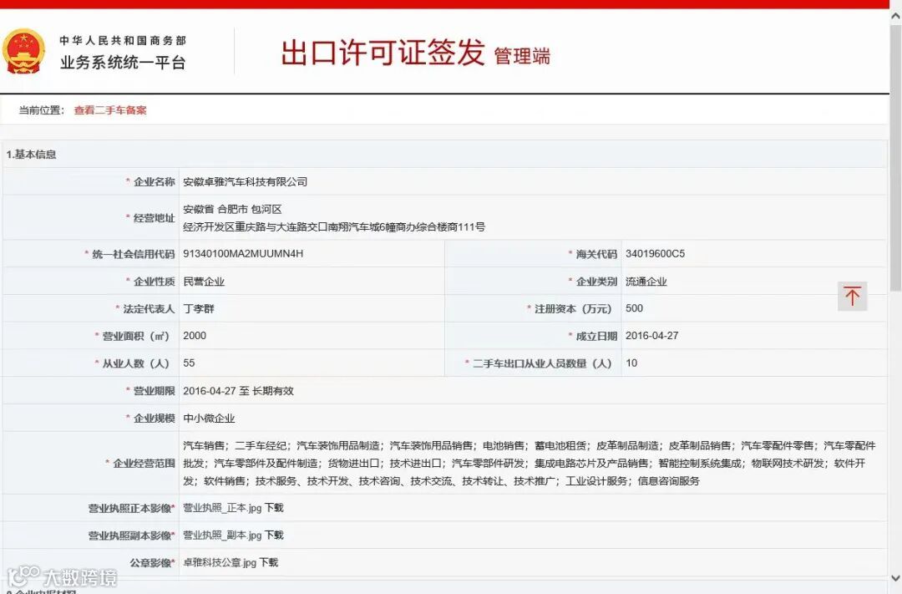This screenshot has height=594, width=902.
Task: Open the 查看二手车备案 breadcrumb link
Action: 110,110
